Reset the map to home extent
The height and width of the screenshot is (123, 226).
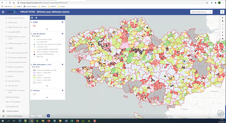point(222,21)
